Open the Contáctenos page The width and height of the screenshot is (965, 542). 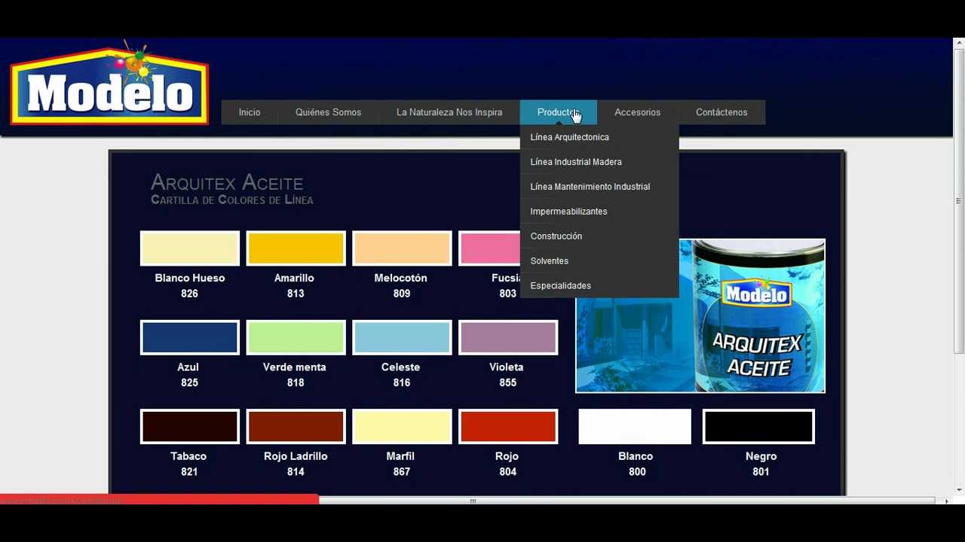point(721,112)
